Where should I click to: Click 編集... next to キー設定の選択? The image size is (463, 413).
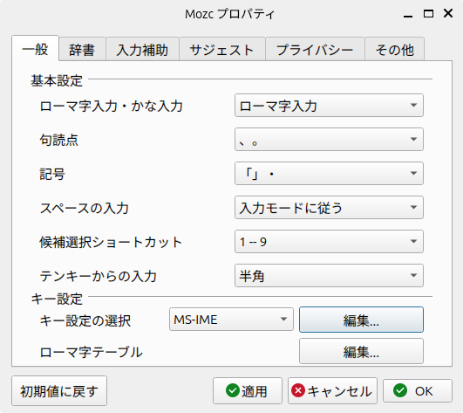(361, 320)
